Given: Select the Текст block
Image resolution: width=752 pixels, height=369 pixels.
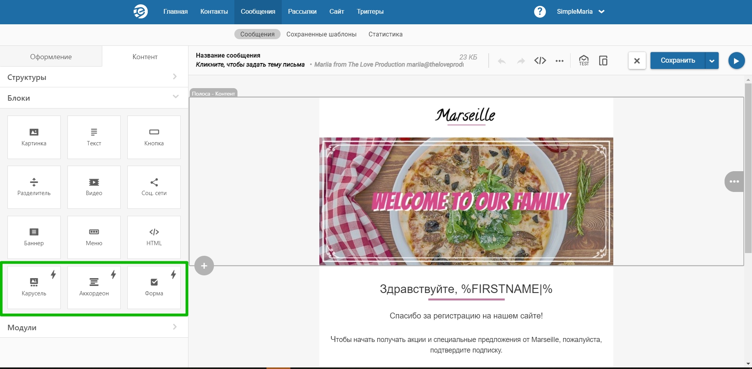Looking at the screenshot, I should (94, 137).
